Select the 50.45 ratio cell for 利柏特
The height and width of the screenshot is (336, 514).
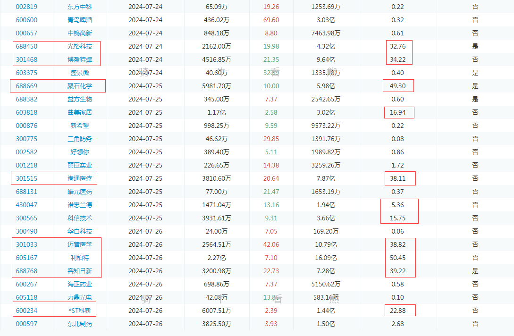(x=397, y=258)
